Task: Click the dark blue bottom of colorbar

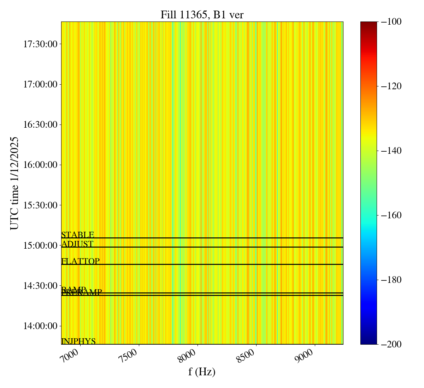Action: [x=369, y=341]
